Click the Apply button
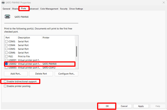 [x=141, y=106]
